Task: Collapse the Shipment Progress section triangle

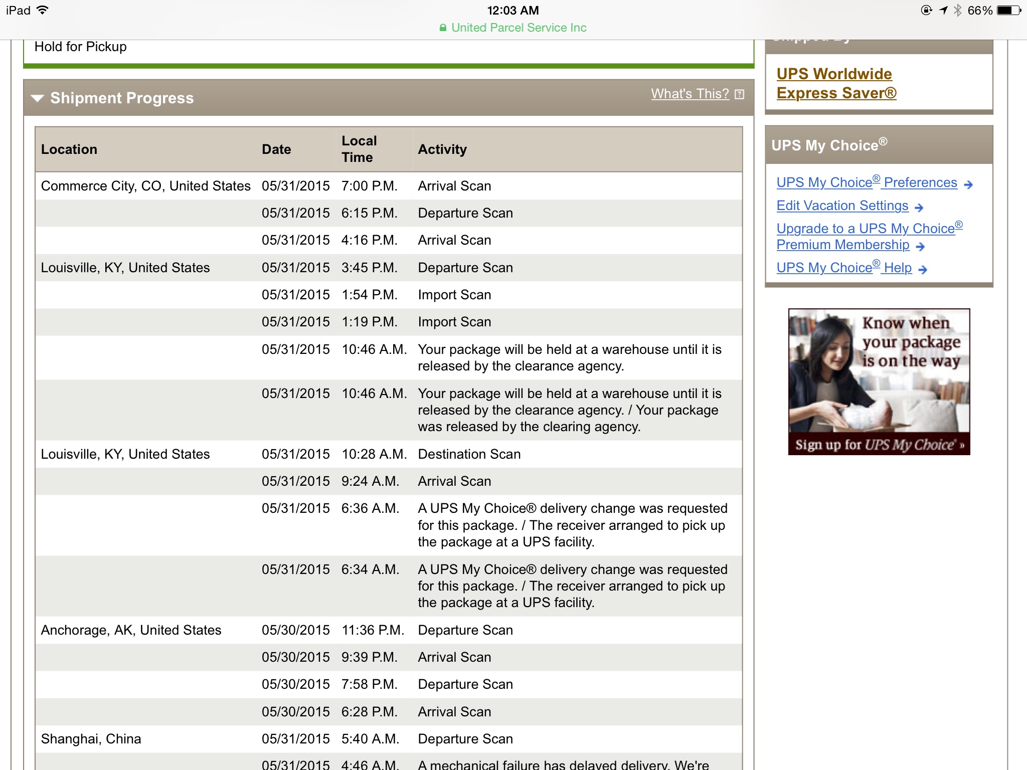Action: click(x=38, y=98)
